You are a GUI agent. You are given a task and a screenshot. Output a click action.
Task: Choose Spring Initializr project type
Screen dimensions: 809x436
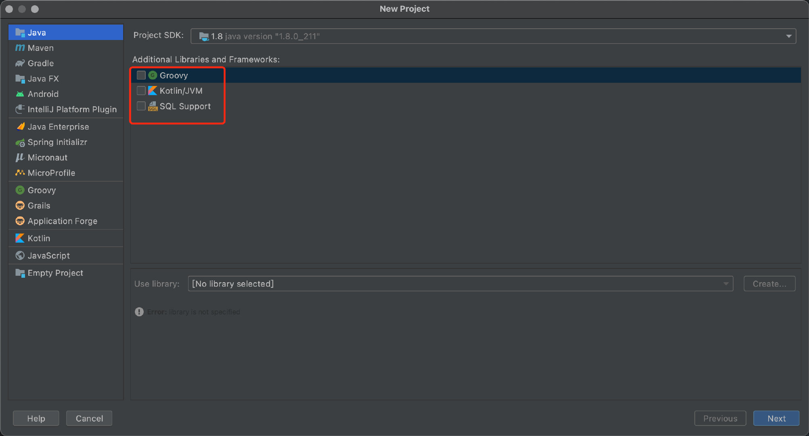coord(66,142)
